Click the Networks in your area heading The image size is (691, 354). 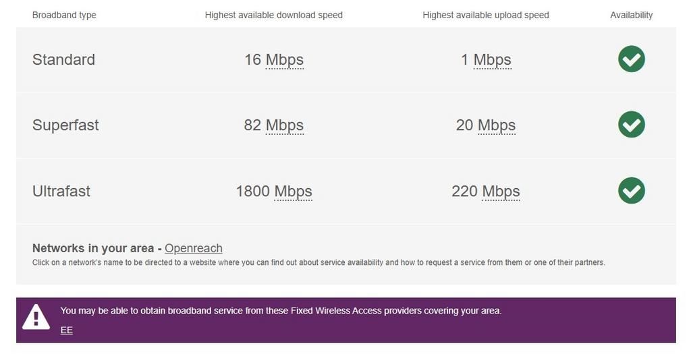point(93,248)
